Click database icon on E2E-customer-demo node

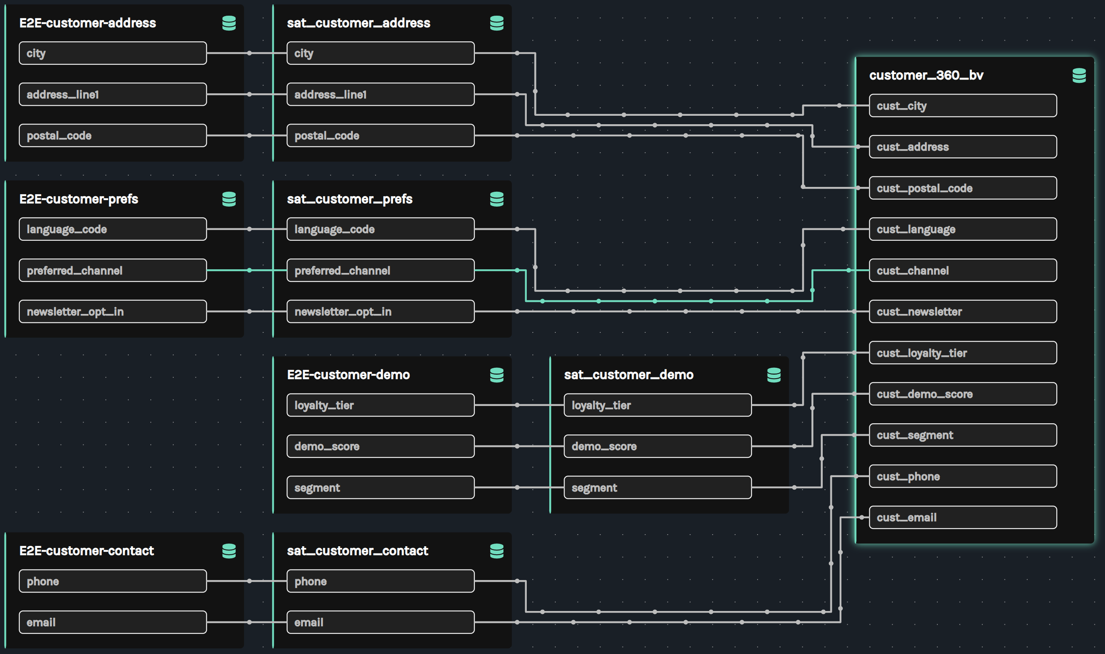click(x=497, y=375)
